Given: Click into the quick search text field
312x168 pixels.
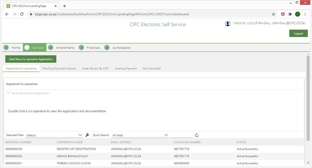Looking at the screenshot, I should point(181,135).
